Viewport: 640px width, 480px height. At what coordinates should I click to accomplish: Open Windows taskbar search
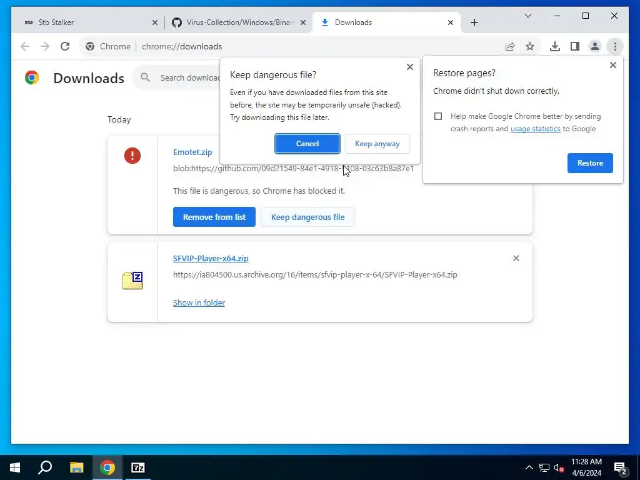45,467
